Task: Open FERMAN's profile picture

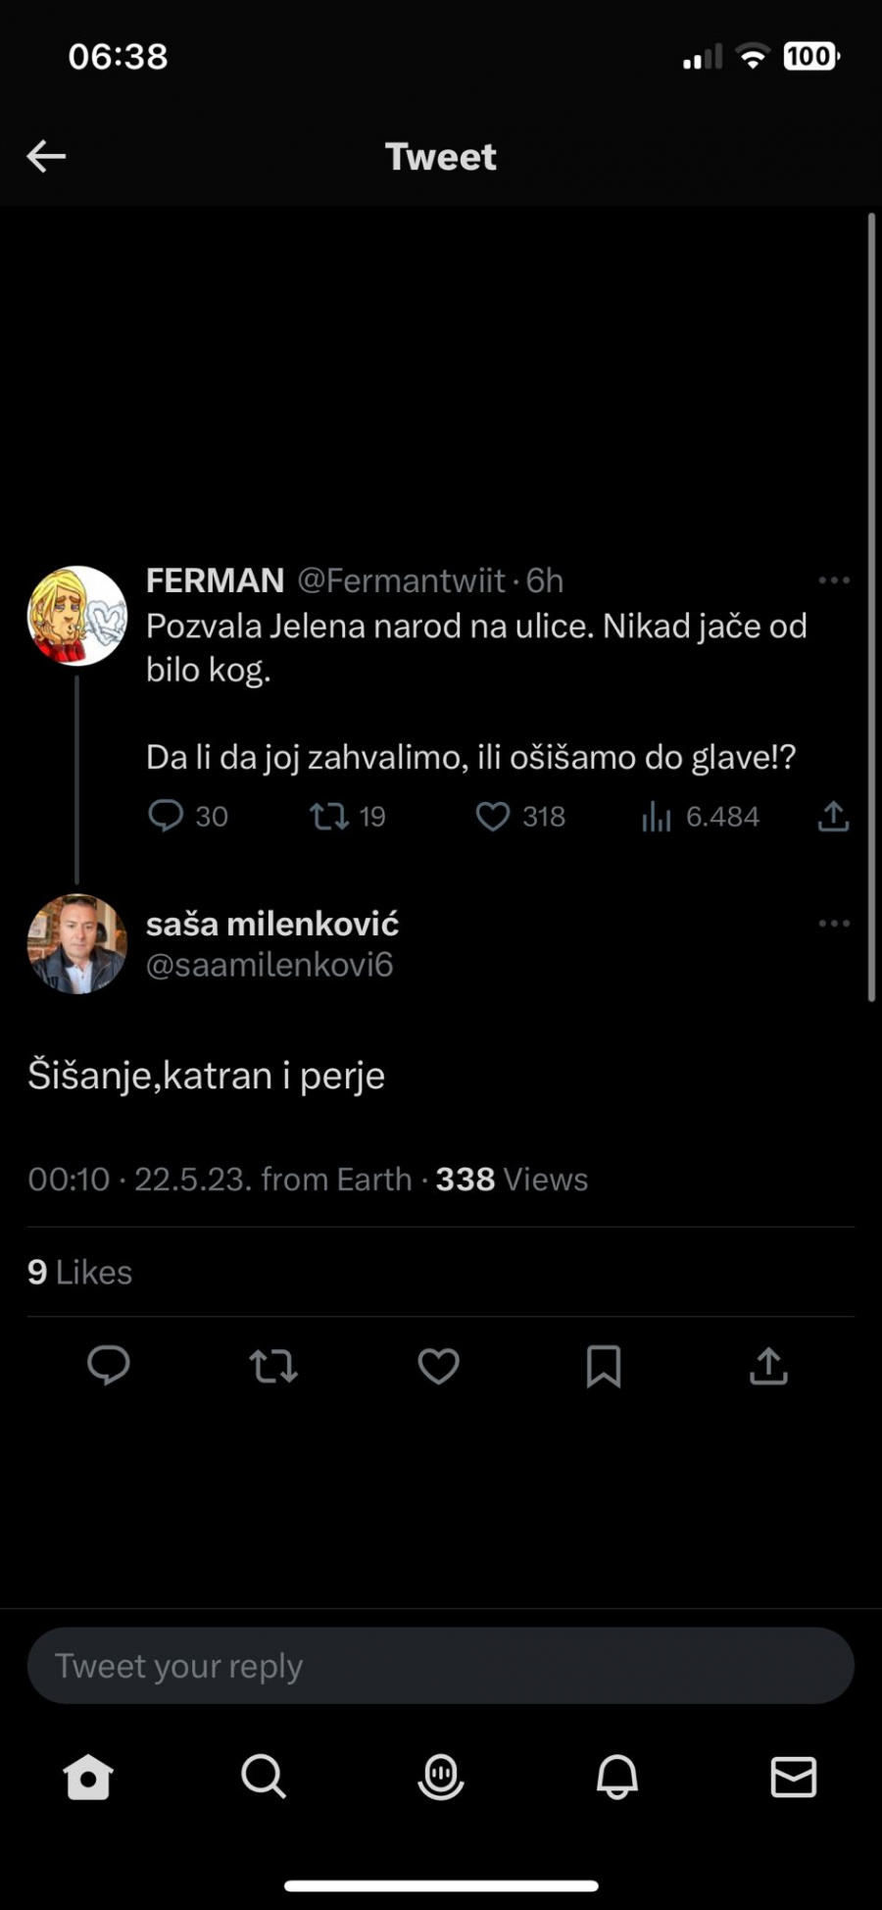Action: (x=76, y=616)
